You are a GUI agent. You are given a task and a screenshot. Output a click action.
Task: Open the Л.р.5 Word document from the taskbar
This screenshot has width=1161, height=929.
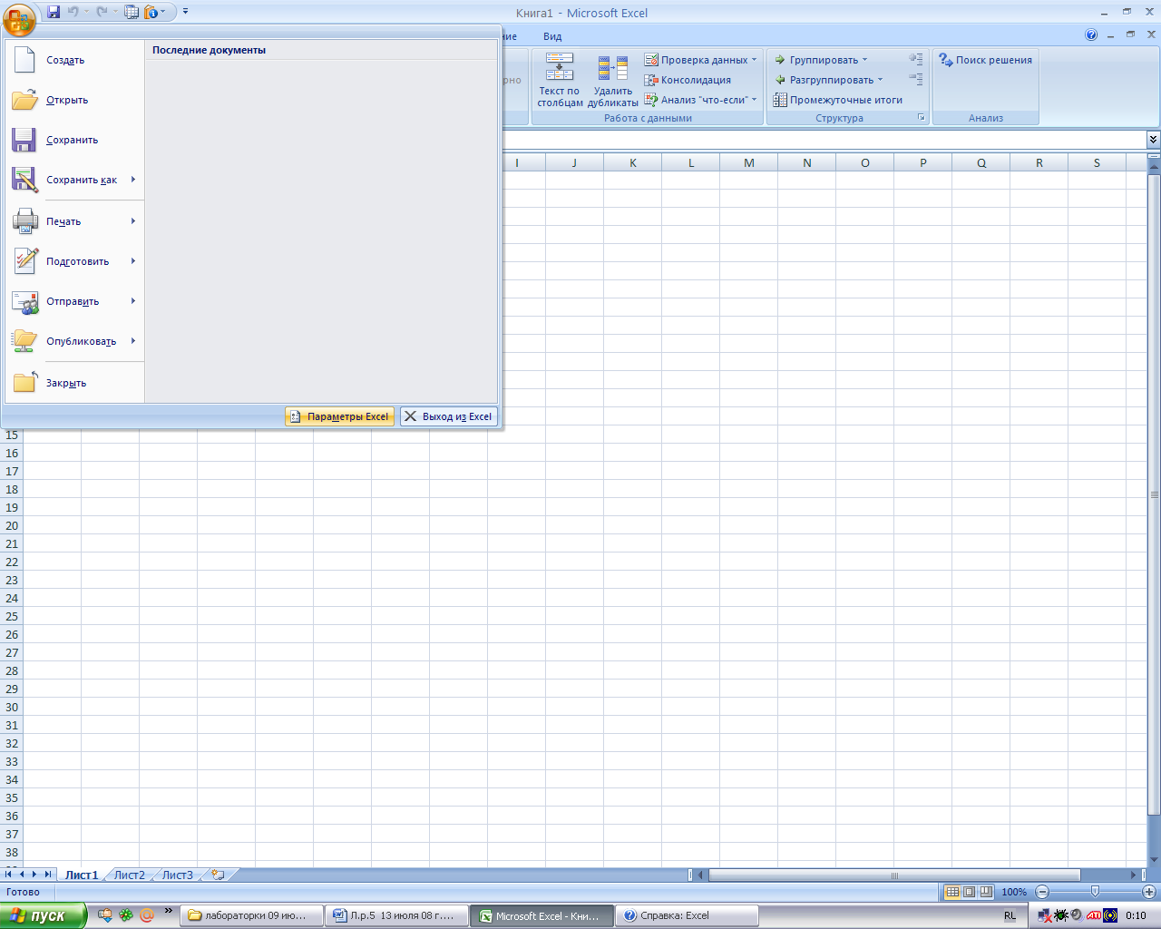point(397,915)
